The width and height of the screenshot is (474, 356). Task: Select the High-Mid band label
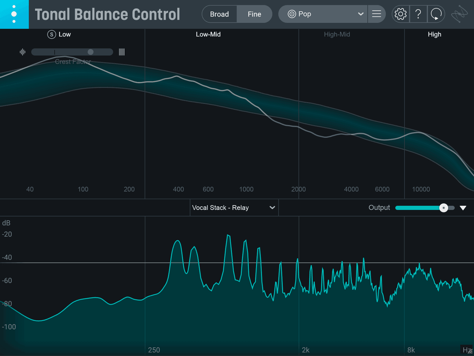[337, 34]
